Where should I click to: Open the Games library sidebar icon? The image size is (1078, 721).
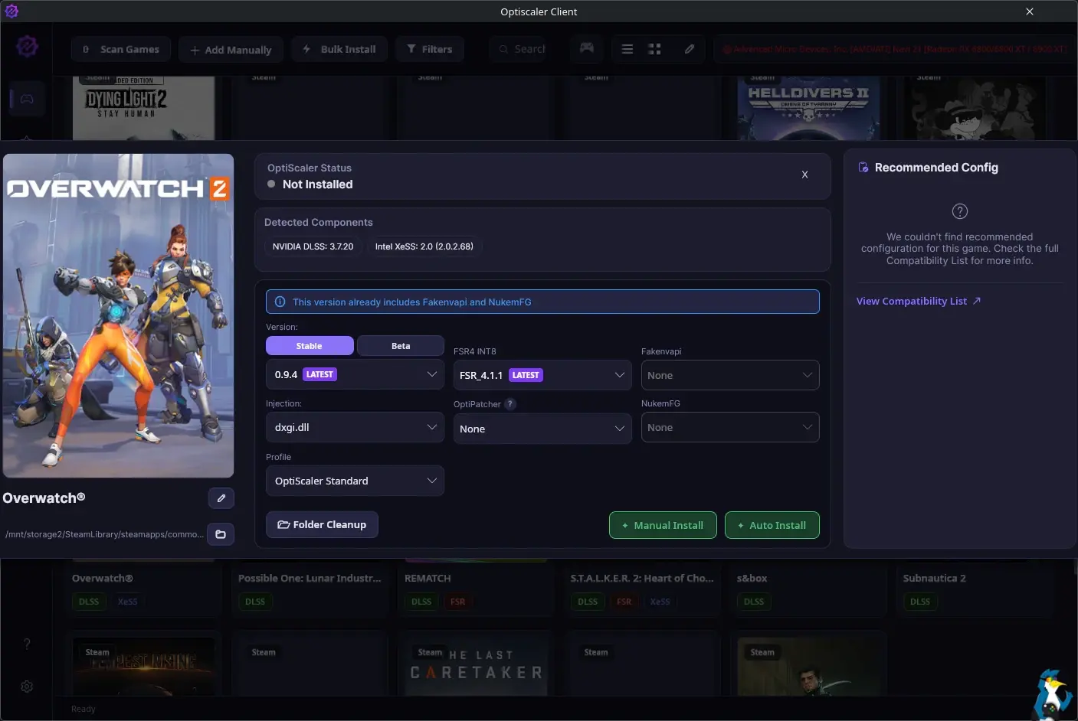(27, 99)
